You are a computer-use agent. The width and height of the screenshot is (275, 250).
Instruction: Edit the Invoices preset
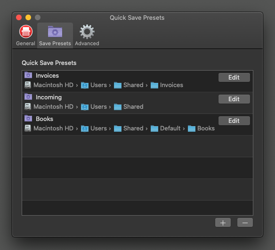[234, 77]
